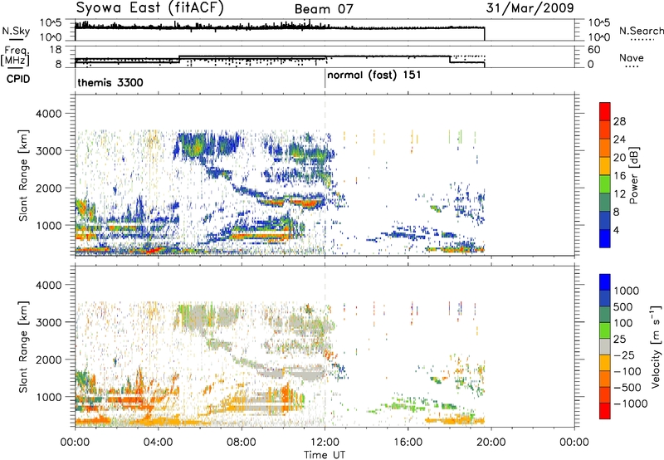This screenshot has height=460, width=664.
Task: Click the red swatch at the bottom of the Velocity colorbar
Action: click(x=605, y=411)
